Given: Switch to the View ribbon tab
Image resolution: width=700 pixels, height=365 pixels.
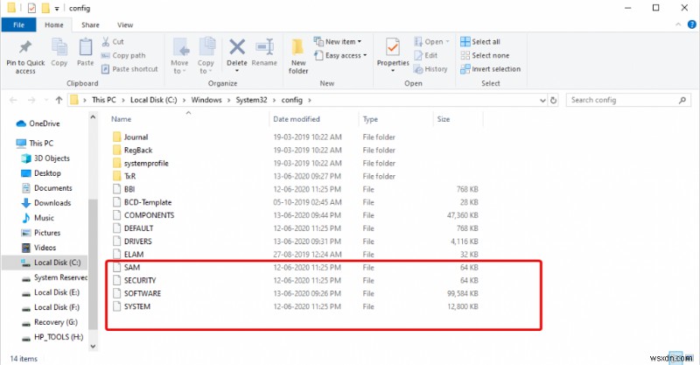Looking at the screenshot, I should (x=125, y=25).
